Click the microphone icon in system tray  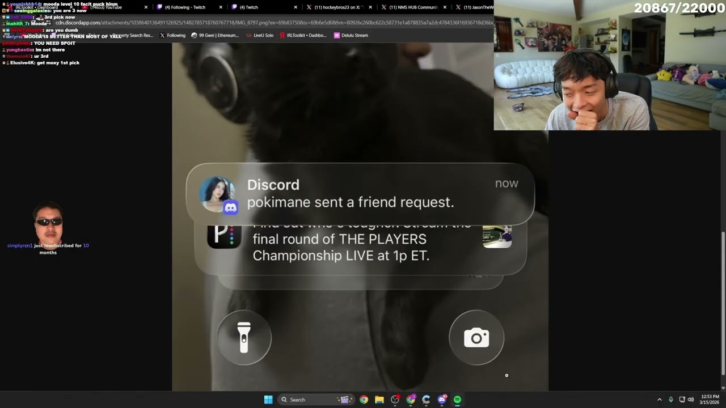pos(671,399)
